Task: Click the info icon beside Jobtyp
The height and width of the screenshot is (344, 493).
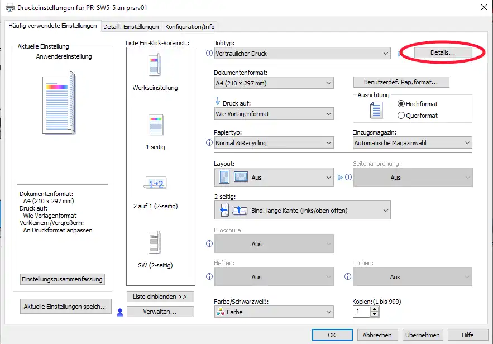Action: (209, 54)
